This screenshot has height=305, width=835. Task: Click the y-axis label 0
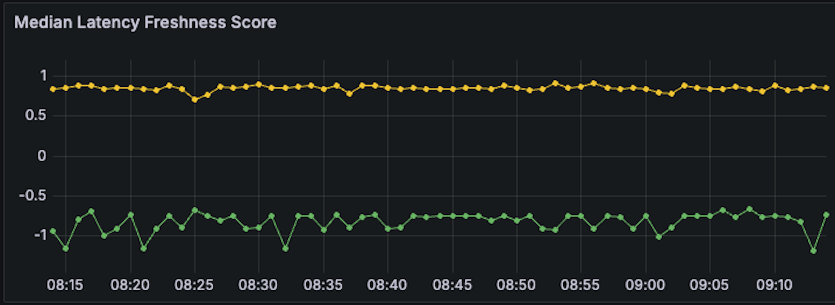[x=42, y=156]
